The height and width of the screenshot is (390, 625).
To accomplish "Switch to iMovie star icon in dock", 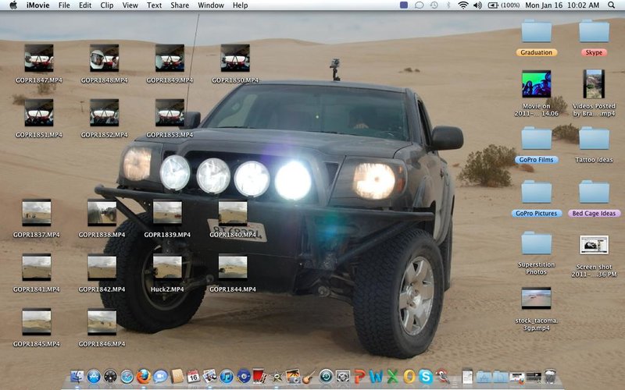I will coord(277,376).
